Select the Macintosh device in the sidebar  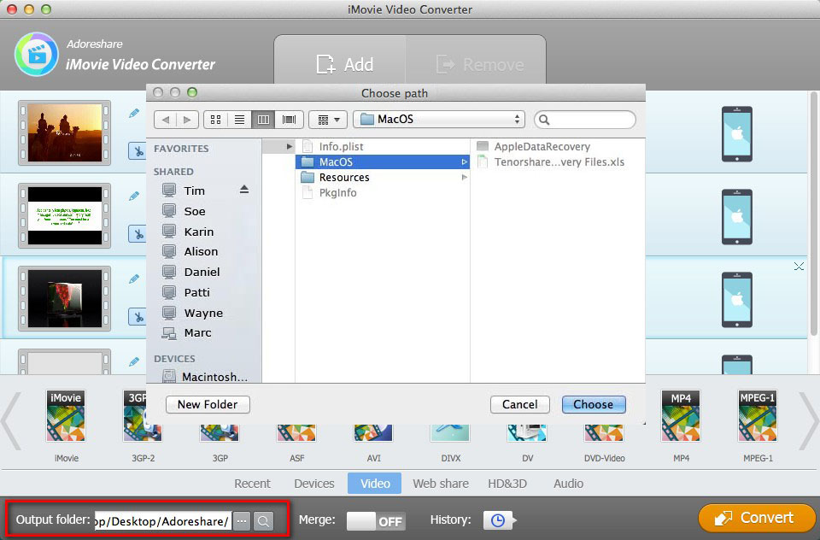click(x=204, y=377)
